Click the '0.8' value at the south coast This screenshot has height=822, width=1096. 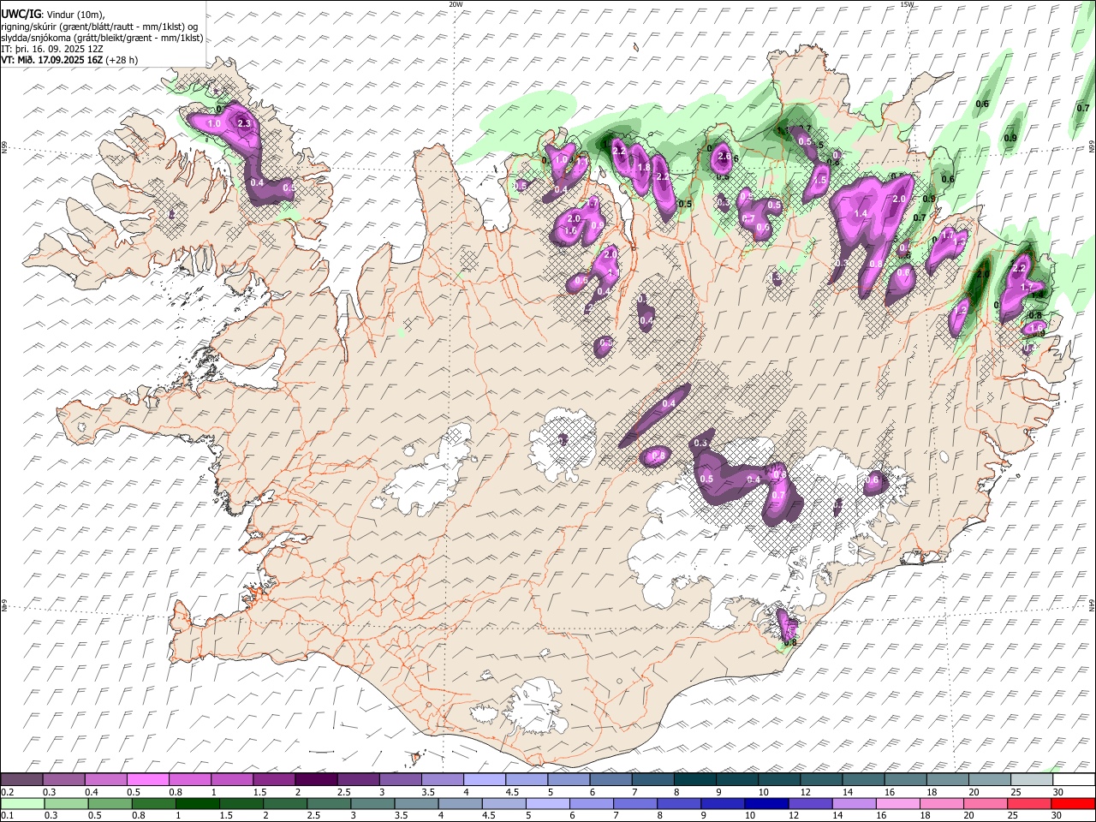790,642
